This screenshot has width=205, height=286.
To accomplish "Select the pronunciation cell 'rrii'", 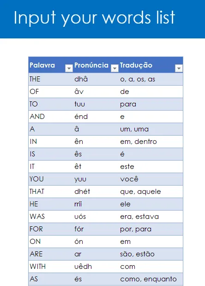I will (96, 204).
